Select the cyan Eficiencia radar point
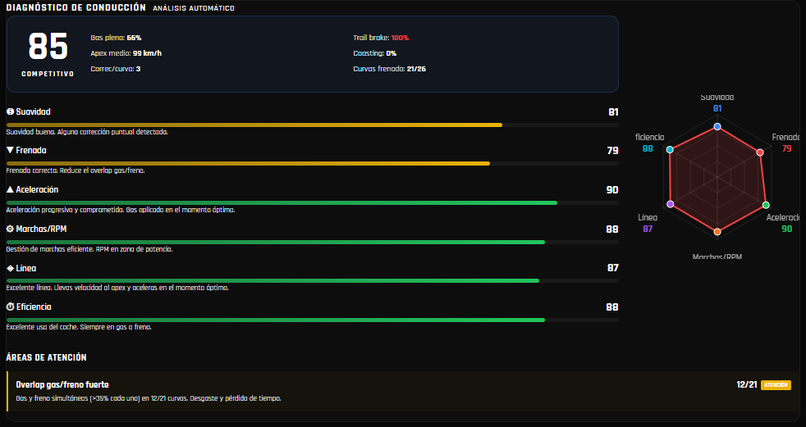 coord(669,150)
